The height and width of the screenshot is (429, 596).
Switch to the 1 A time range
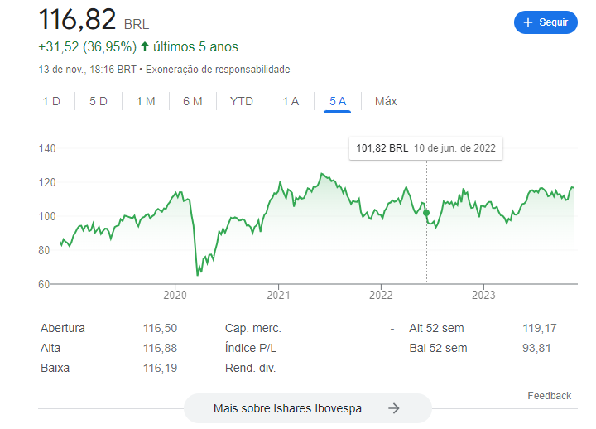coord(291,101)
